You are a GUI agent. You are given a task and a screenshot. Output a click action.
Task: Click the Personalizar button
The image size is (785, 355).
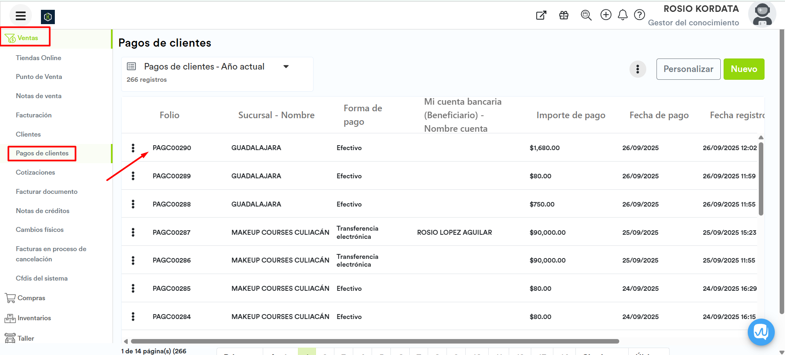coord(688,69)
